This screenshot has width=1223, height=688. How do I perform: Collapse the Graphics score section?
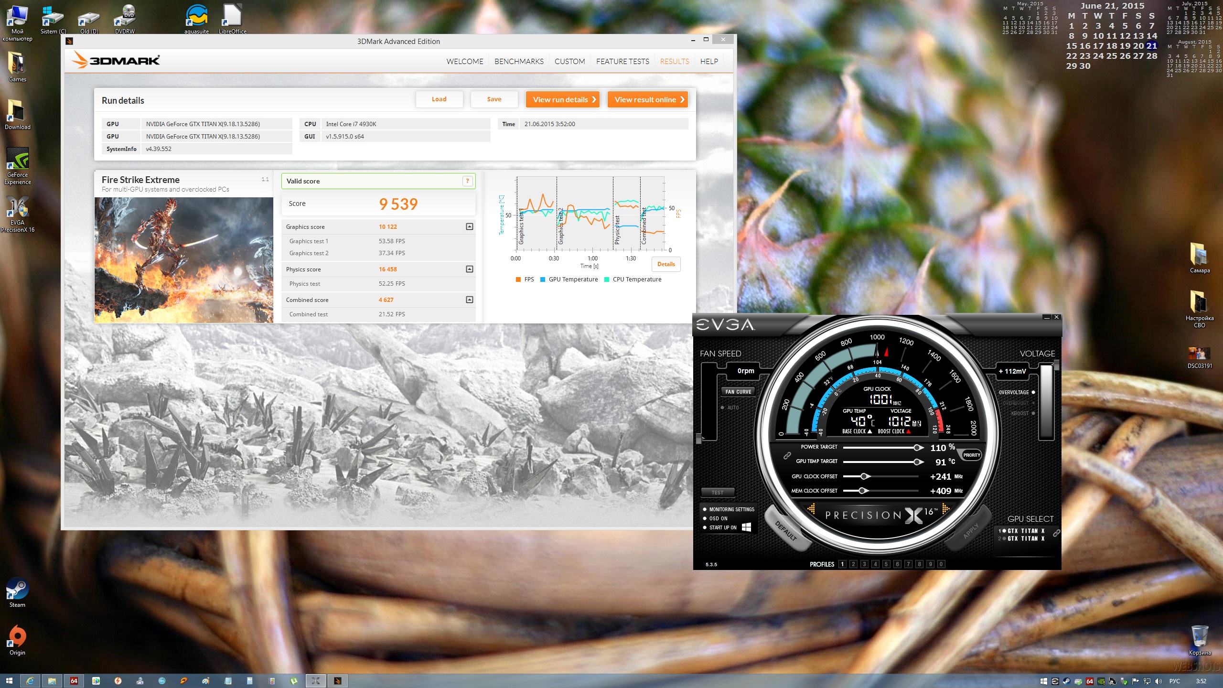(469, 226)
